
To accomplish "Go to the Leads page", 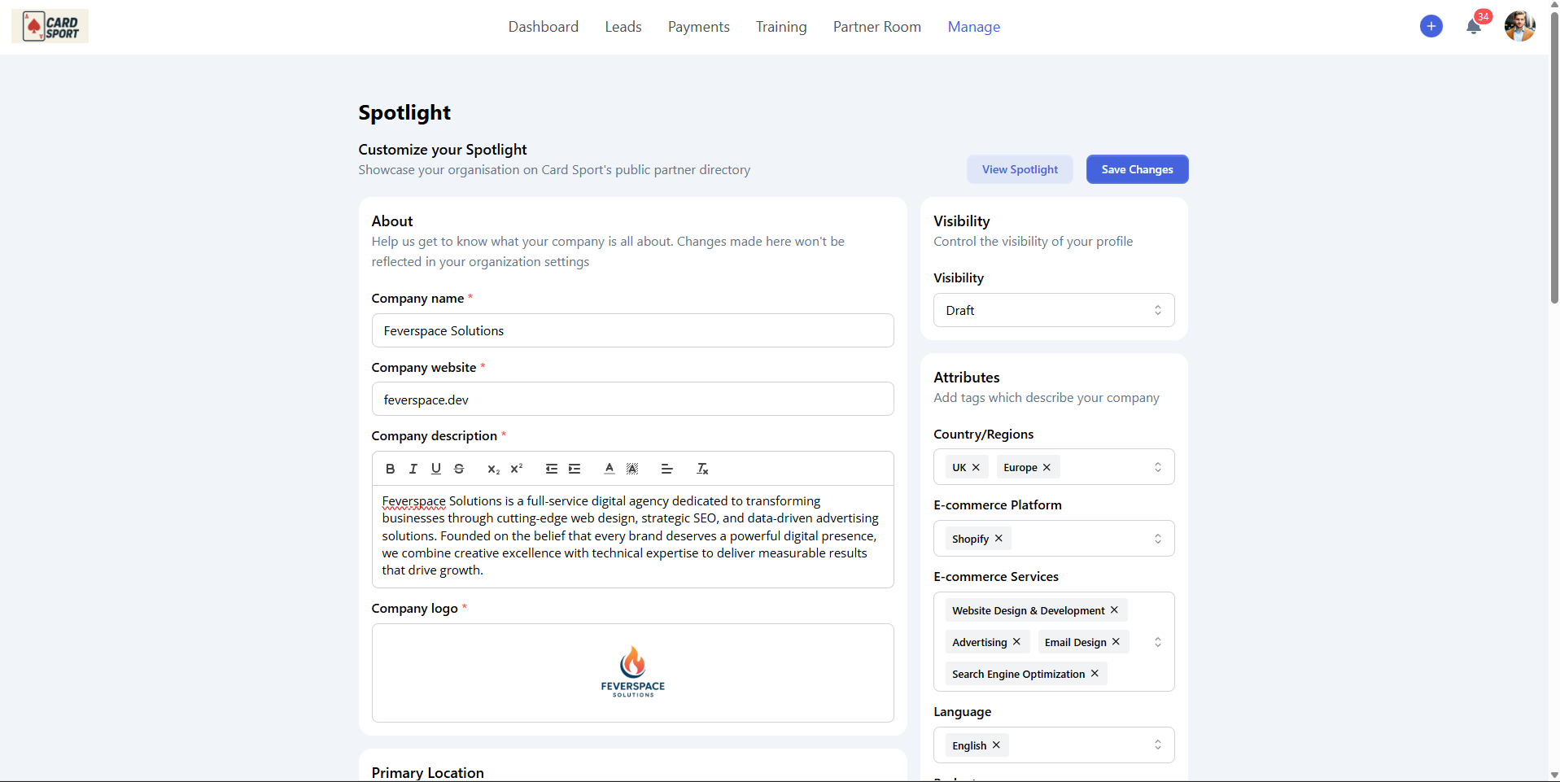I will coord(623,27).
